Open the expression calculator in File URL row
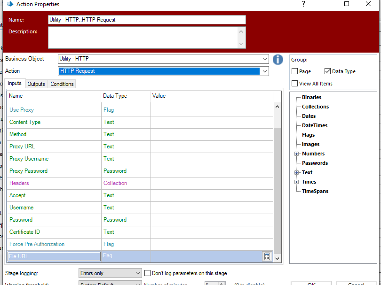The width and height of the screenshot is (381, 285). point(267,256)
